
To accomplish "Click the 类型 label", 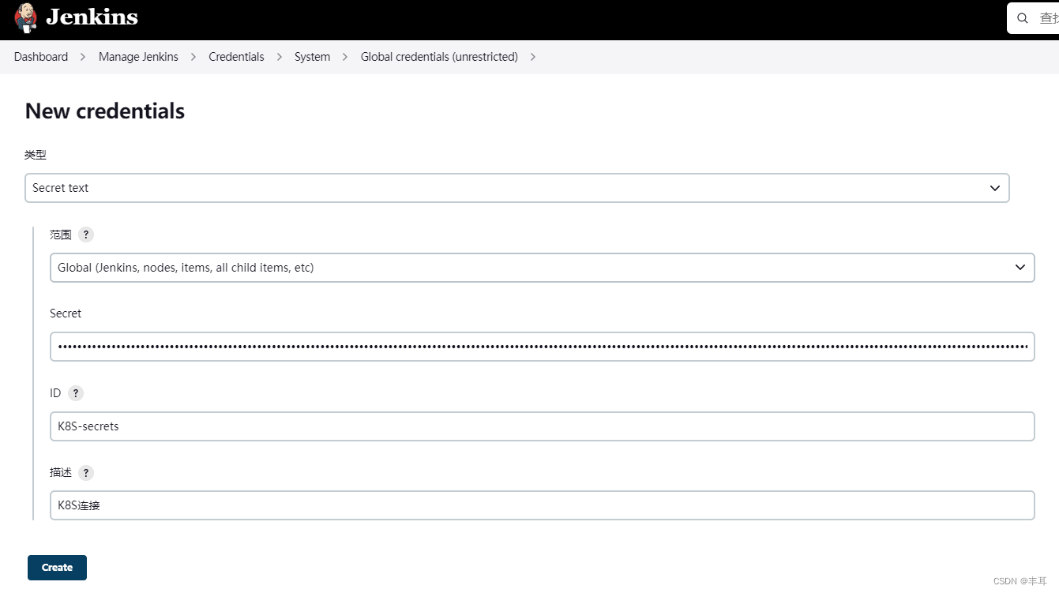I will coord(36,155).
